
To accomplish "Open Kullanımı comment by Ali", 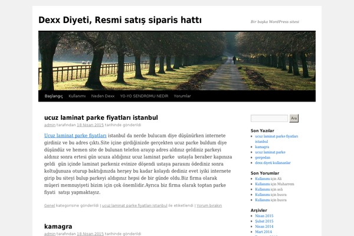I will point(263,179).
